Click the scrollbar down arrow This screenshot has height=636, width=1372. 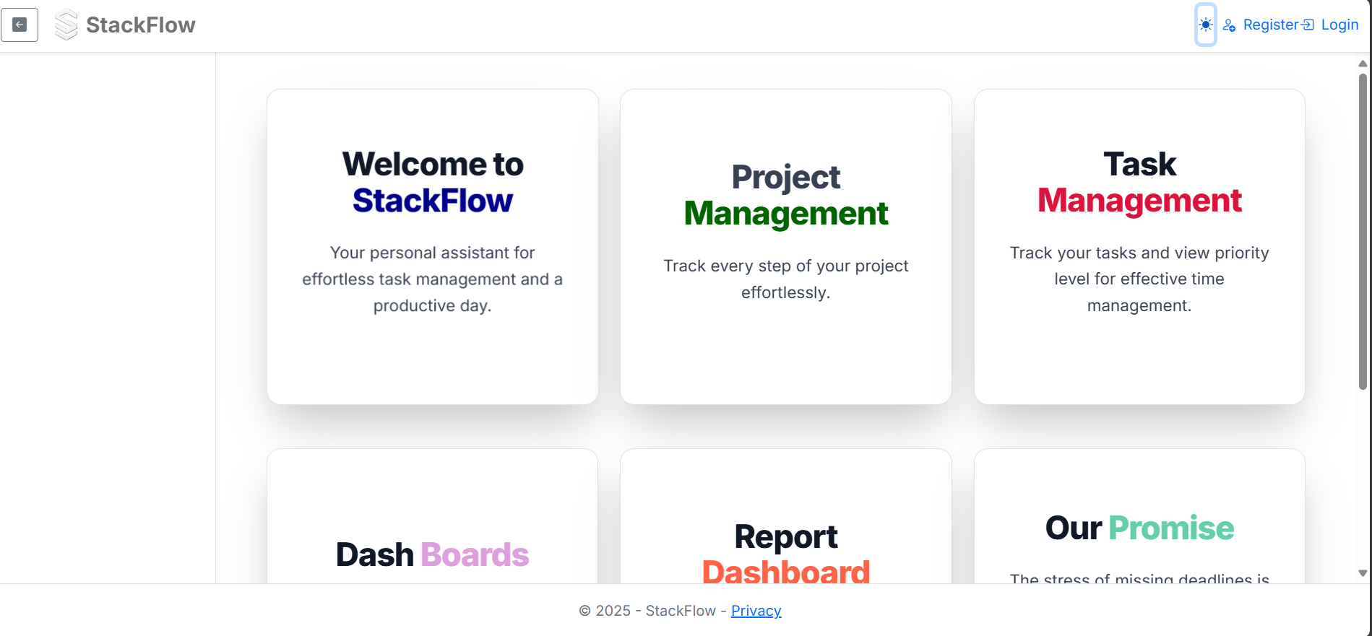coord(1363,573)
